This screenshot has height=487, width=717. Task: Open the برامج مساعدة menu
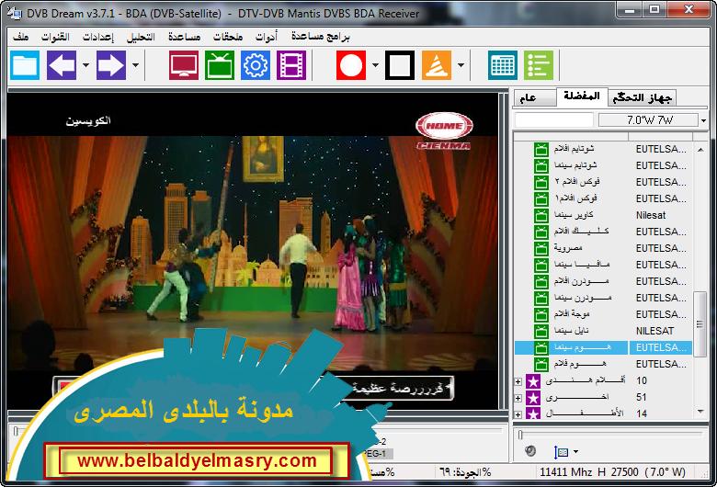pyautogui.click(x=321, y=37)
